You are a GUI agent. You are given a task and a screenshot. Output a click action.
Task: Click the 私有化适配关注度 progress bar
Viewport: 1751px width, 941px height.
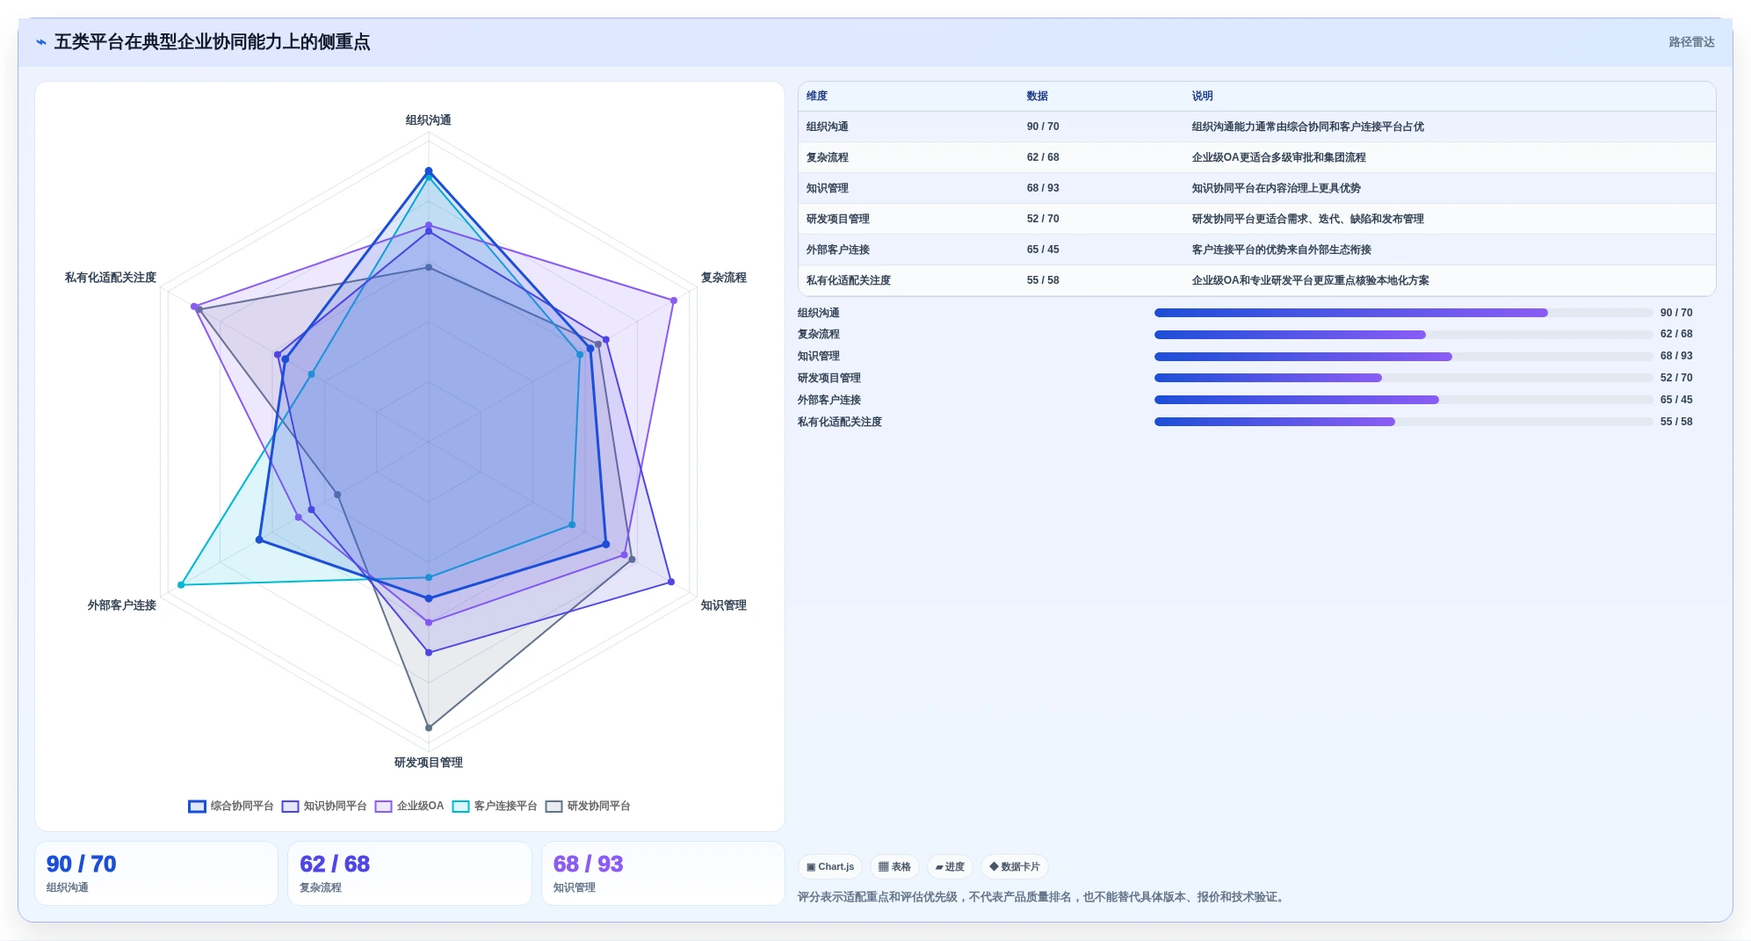point(1403,422)
